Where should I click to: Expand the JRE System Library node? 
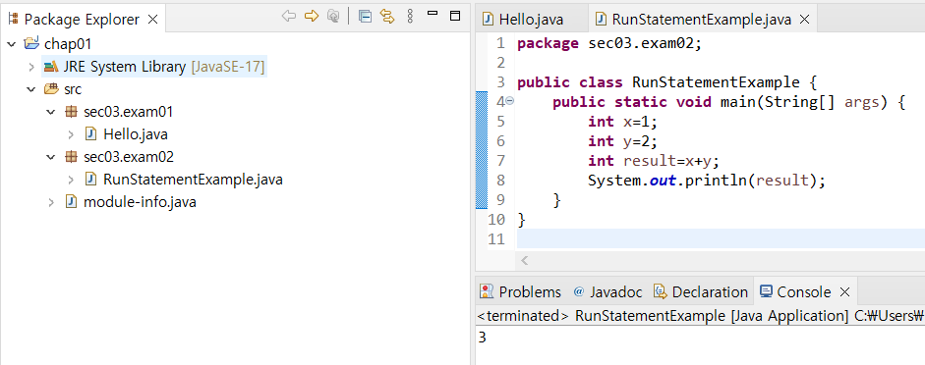tap(31, 67)
